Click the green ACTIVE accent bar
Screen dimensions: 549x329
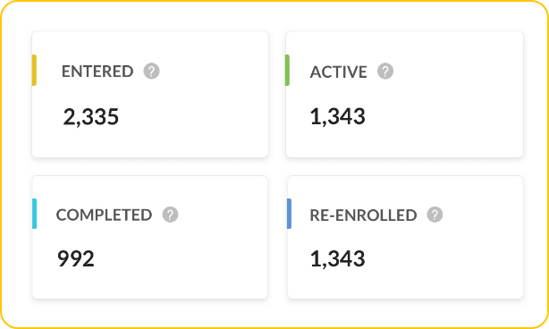coord(287,70)
